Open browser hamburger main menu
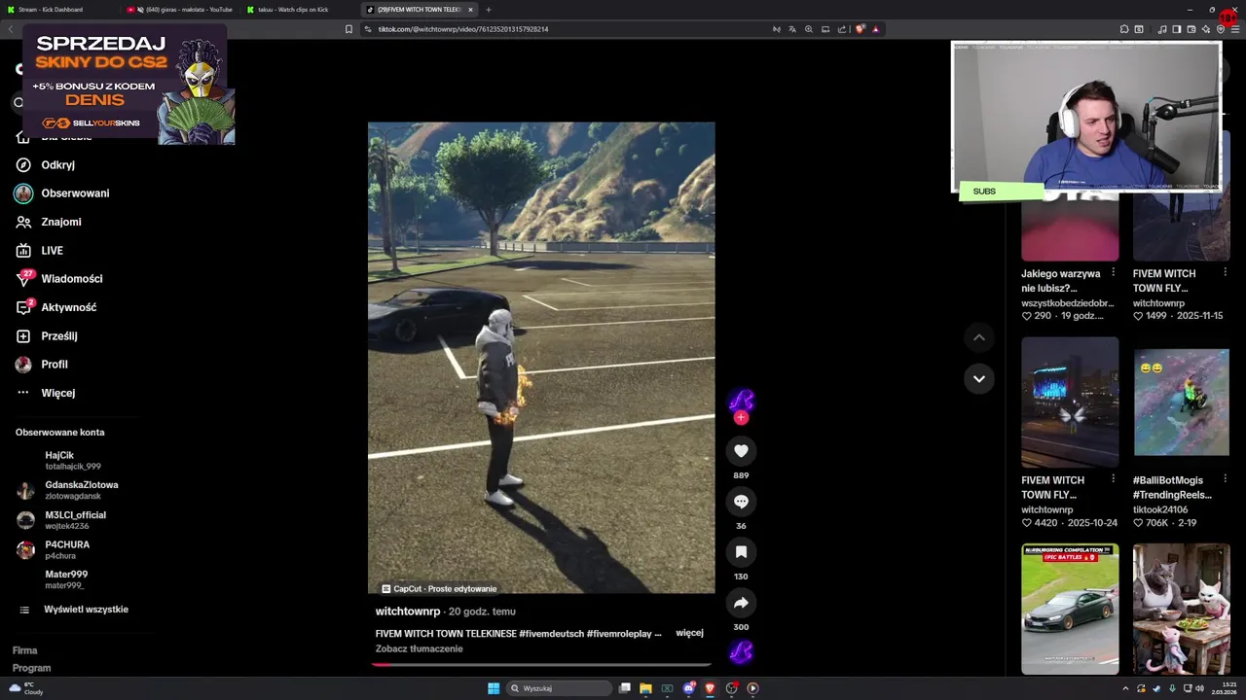The height and width of the screenshot is (700, 1246). click(1235, 29)
